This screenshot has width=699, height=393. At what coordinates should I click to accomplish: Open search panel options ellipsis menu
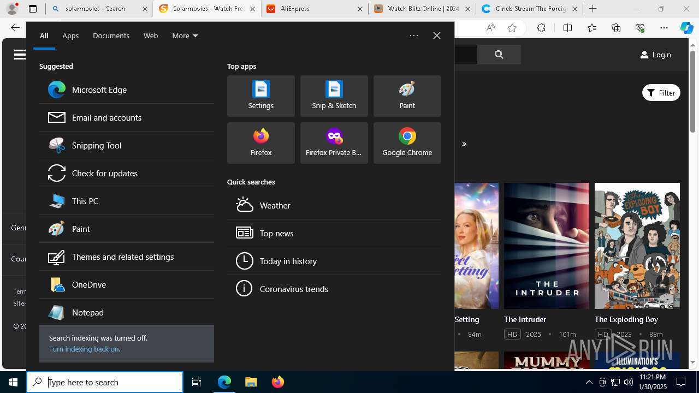414,35
